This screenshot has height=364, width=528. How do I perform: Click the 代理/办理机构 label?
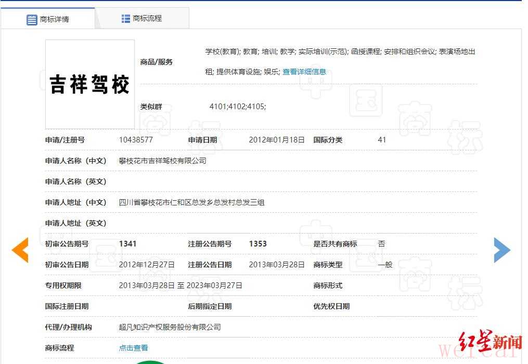pyautogui.click(x=68, y=327)
